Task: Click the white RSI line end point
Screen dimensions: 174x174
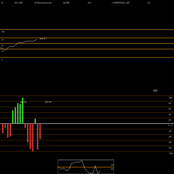Action: click(x=37, y=39)
